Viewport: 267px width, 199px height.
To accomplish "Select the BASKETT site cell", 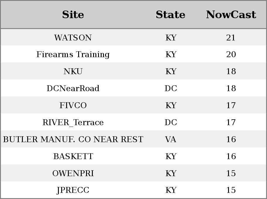I will click(73, 156).
